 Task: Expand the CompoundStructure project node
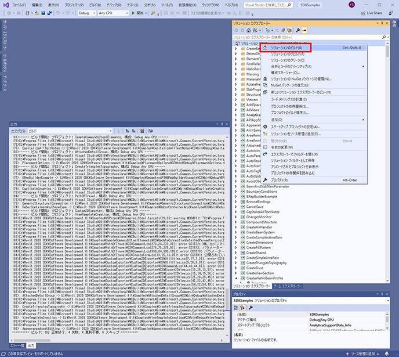tap(235, 222)
